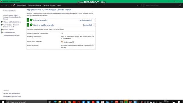Viewport: 183px width, 103px height.
Task: Open Network and Sharing Center link
Action: pos(12,96)
